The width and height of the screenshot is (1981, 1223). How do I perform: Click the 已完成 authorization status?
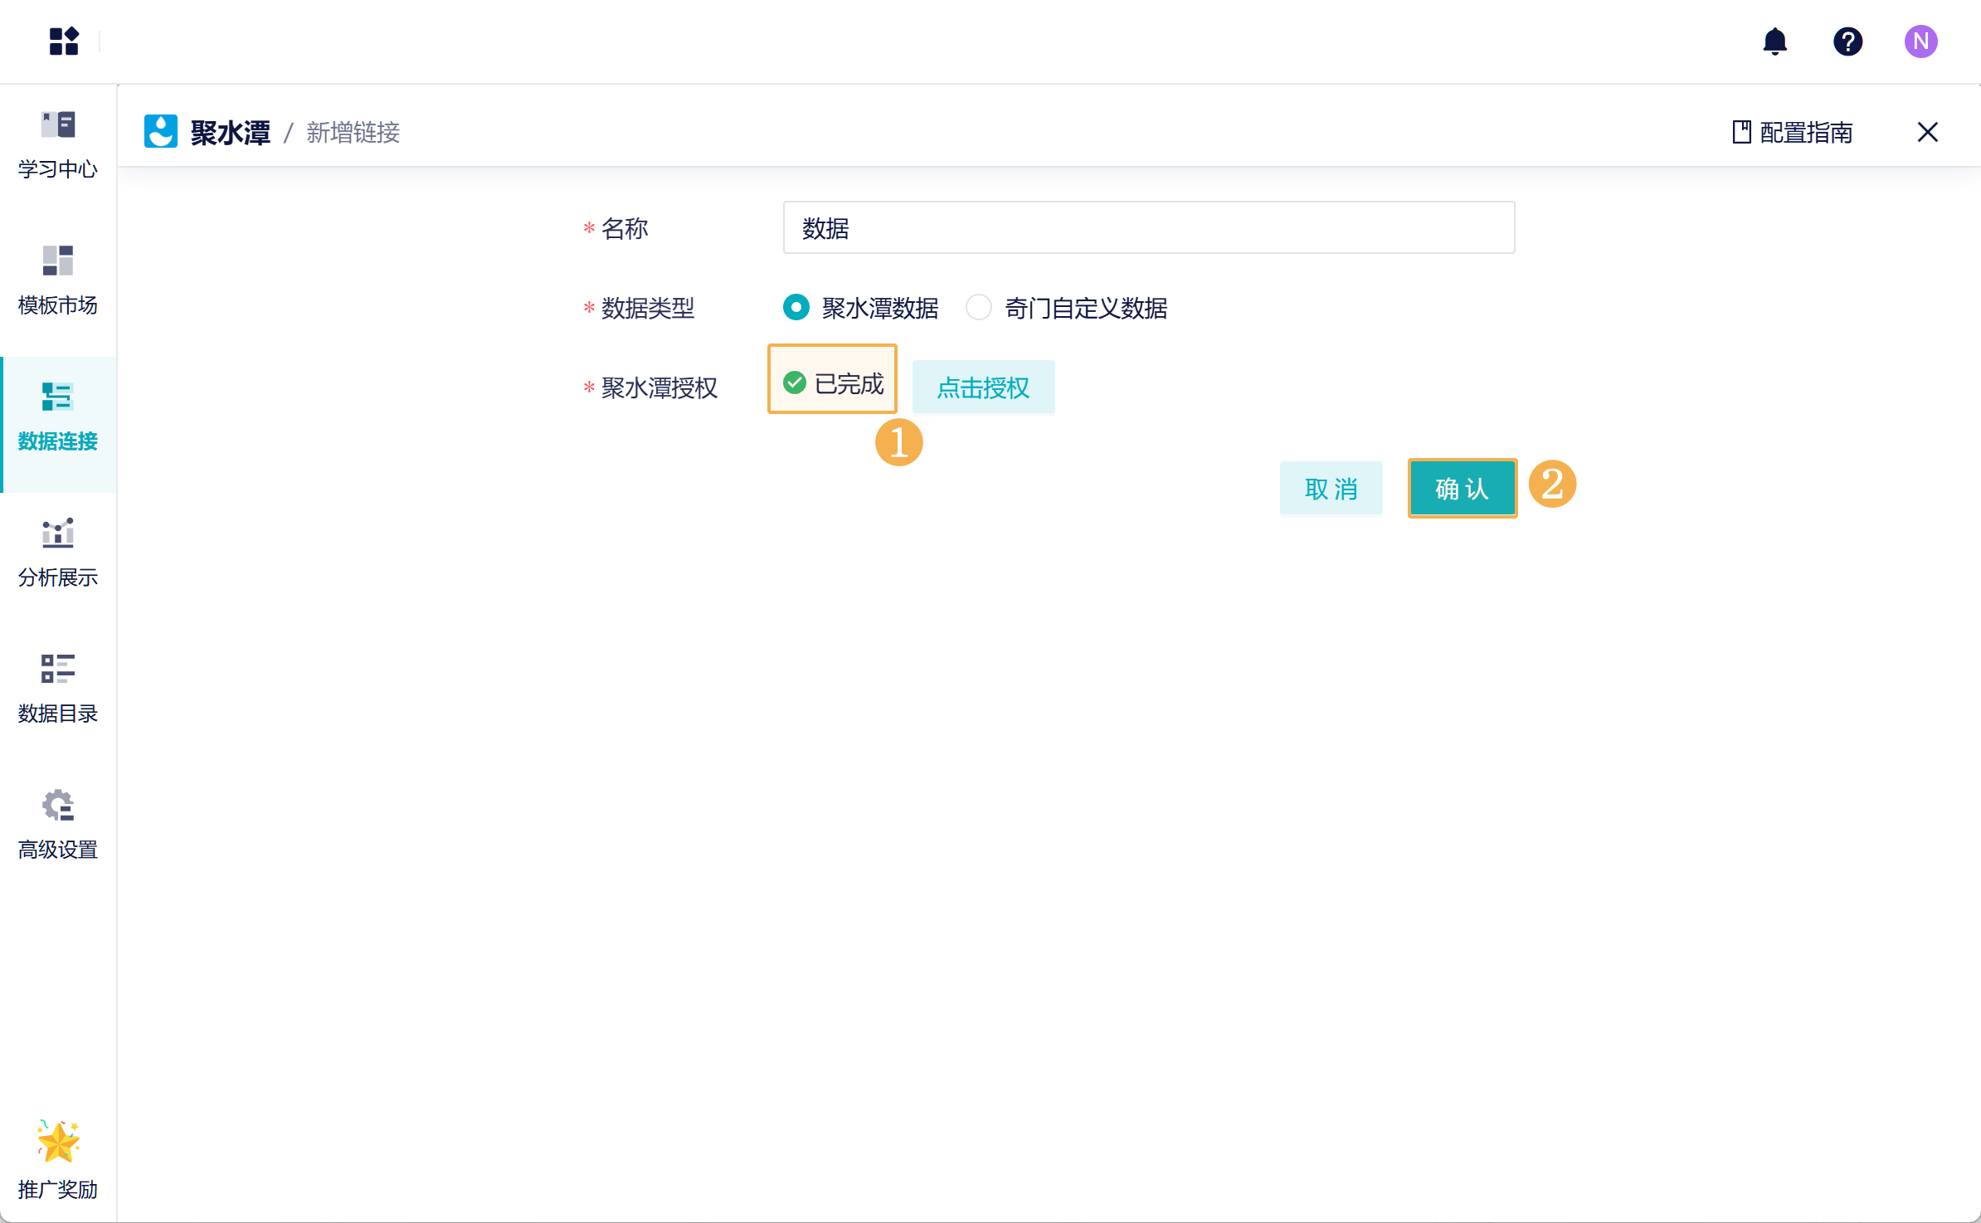pyautogui.click(x=833, y=382)
